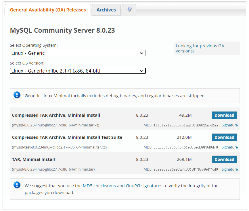Open Looking for previous GA versions link
The image size is (249, 211).
click(x=200, y=48)
